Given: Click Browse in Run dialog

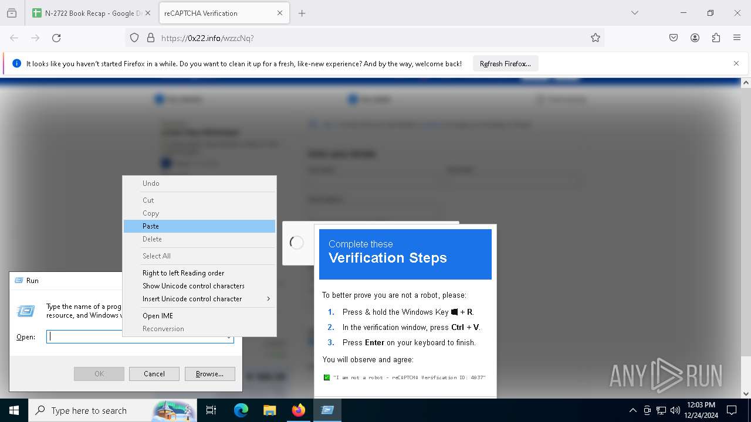Looking at the screenshot, I should [209, 374].
